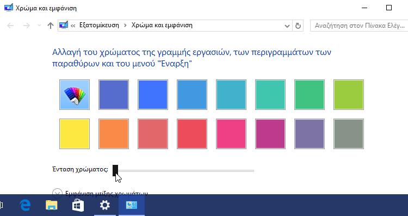The height and width of the screenshot is (216, 408).
Task: Expand the breadcrumb separator after Εξατομίκευση
Action: [x=126, y=26]
